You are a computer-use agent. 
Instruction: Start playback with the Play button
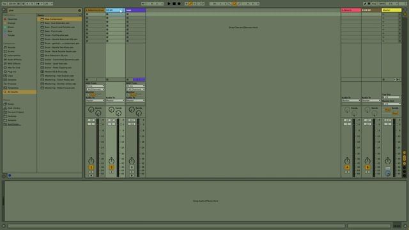click(169, 4)
